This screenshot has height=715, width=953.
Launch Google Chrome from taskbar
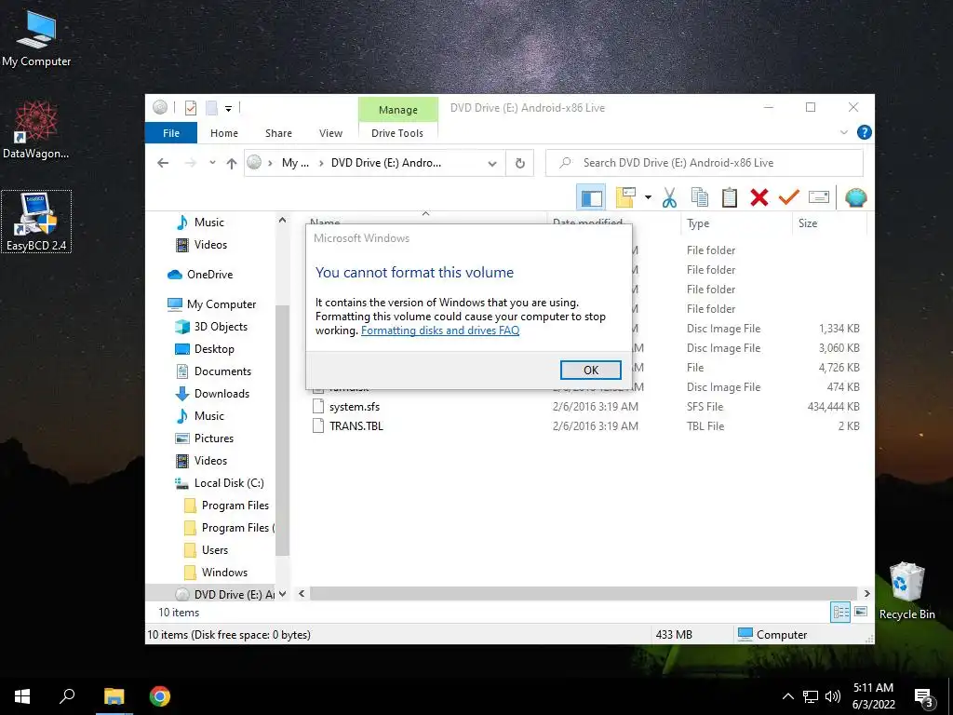160,696
